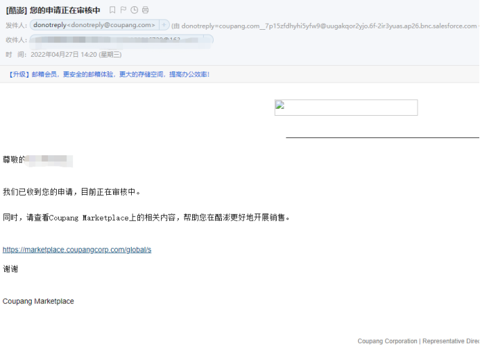Flag this email with the flag icon
Viewport: 480px width, 348px height.
tap(123, 10)
